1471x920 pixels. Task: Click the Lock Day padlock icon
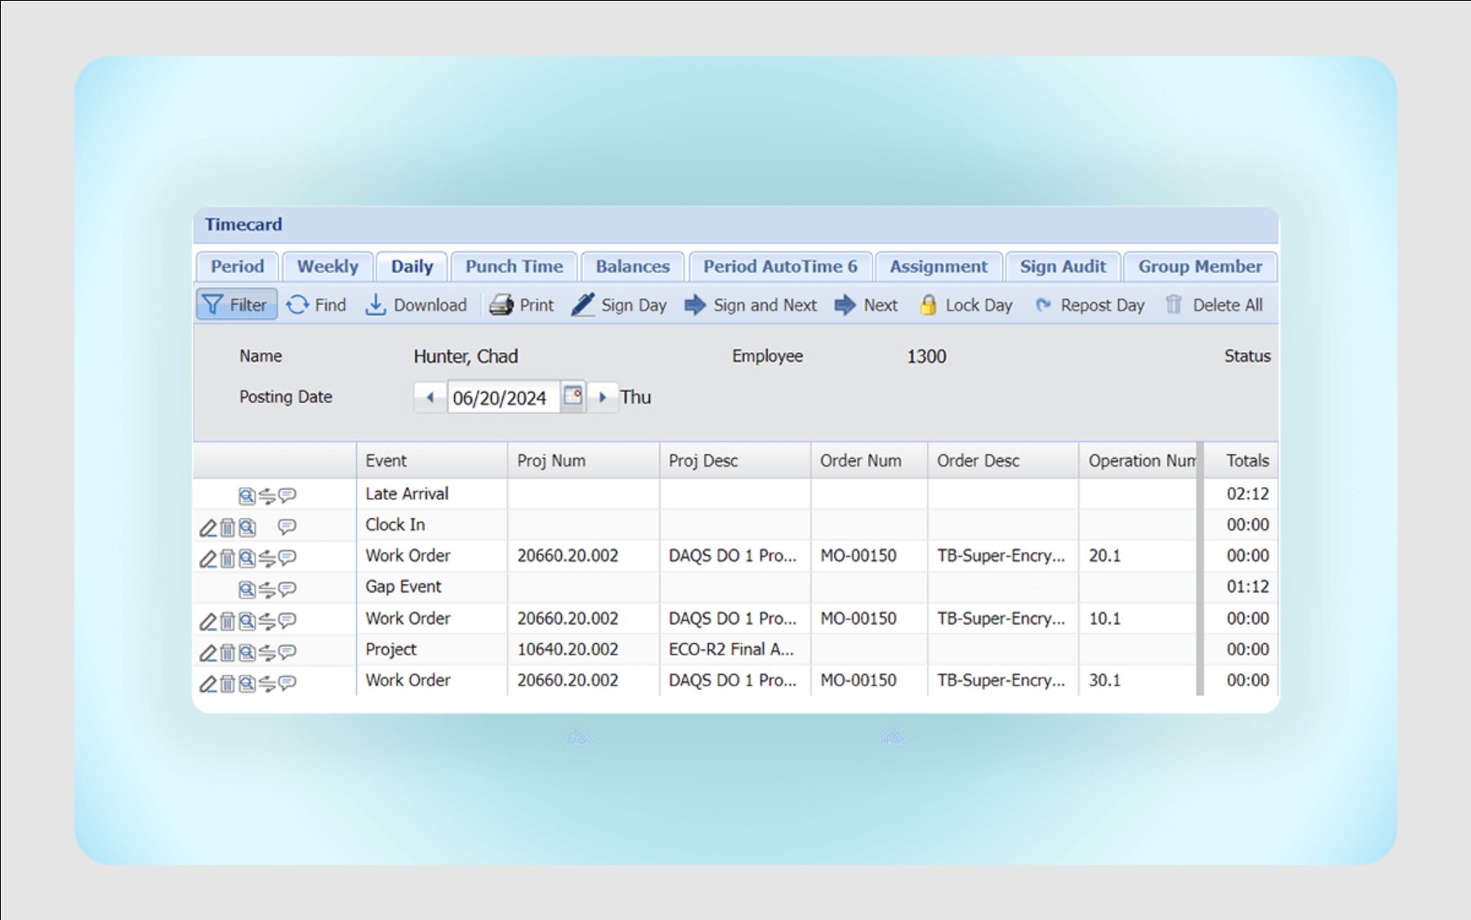pyautogui.click(x=929, y=305)
